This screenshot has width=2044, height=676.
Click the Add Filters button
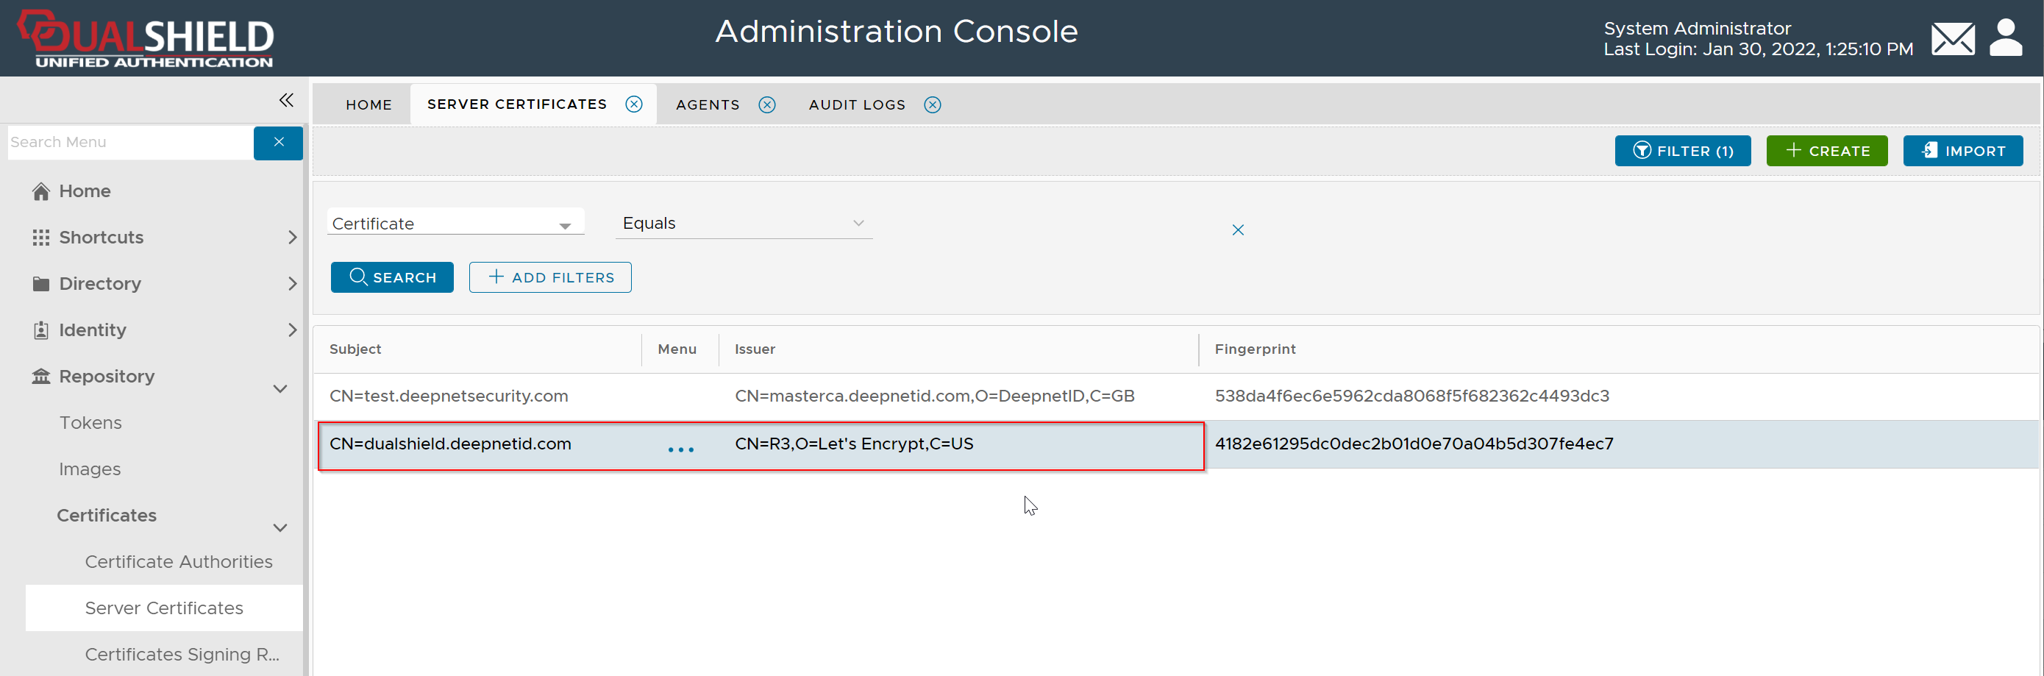550,278
